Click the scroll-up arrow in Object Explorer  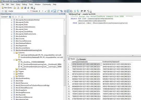coord(64,20)
